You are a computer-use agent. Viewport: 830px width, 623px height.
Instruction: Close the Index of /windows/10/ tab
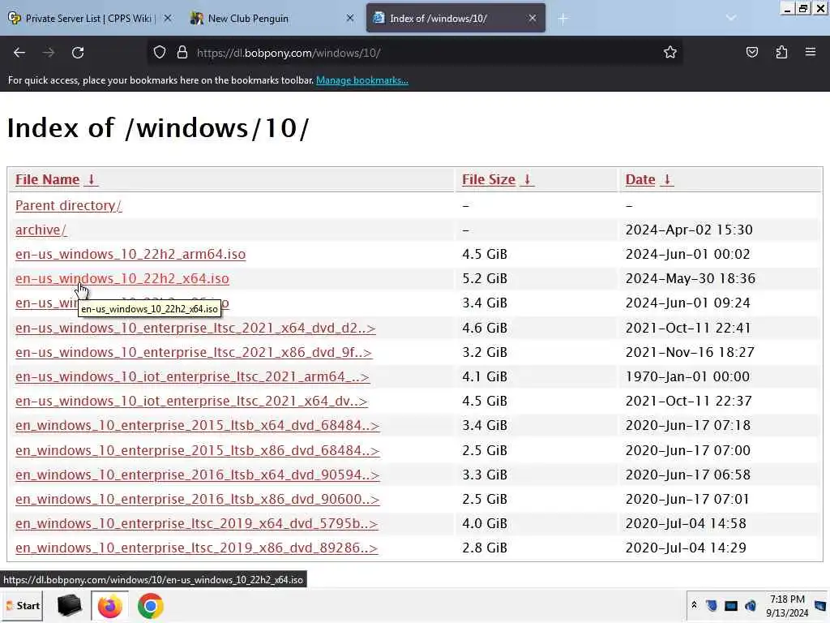(x=533, y=18)
